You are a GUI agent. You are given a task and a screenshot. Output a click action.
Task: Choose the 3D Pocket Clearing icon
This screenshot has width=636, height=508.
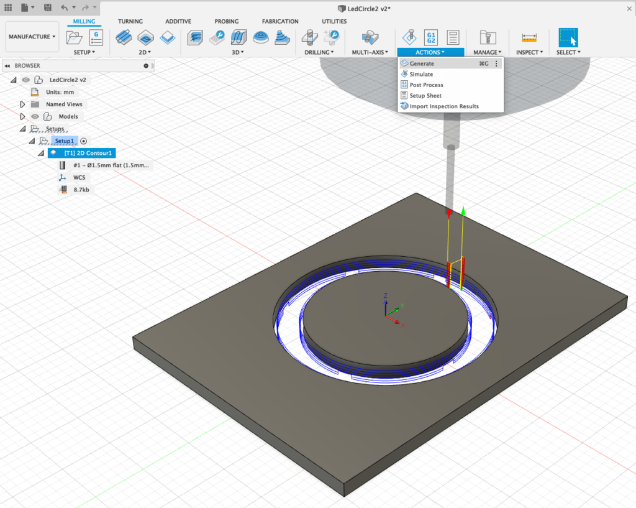[217, 38]
